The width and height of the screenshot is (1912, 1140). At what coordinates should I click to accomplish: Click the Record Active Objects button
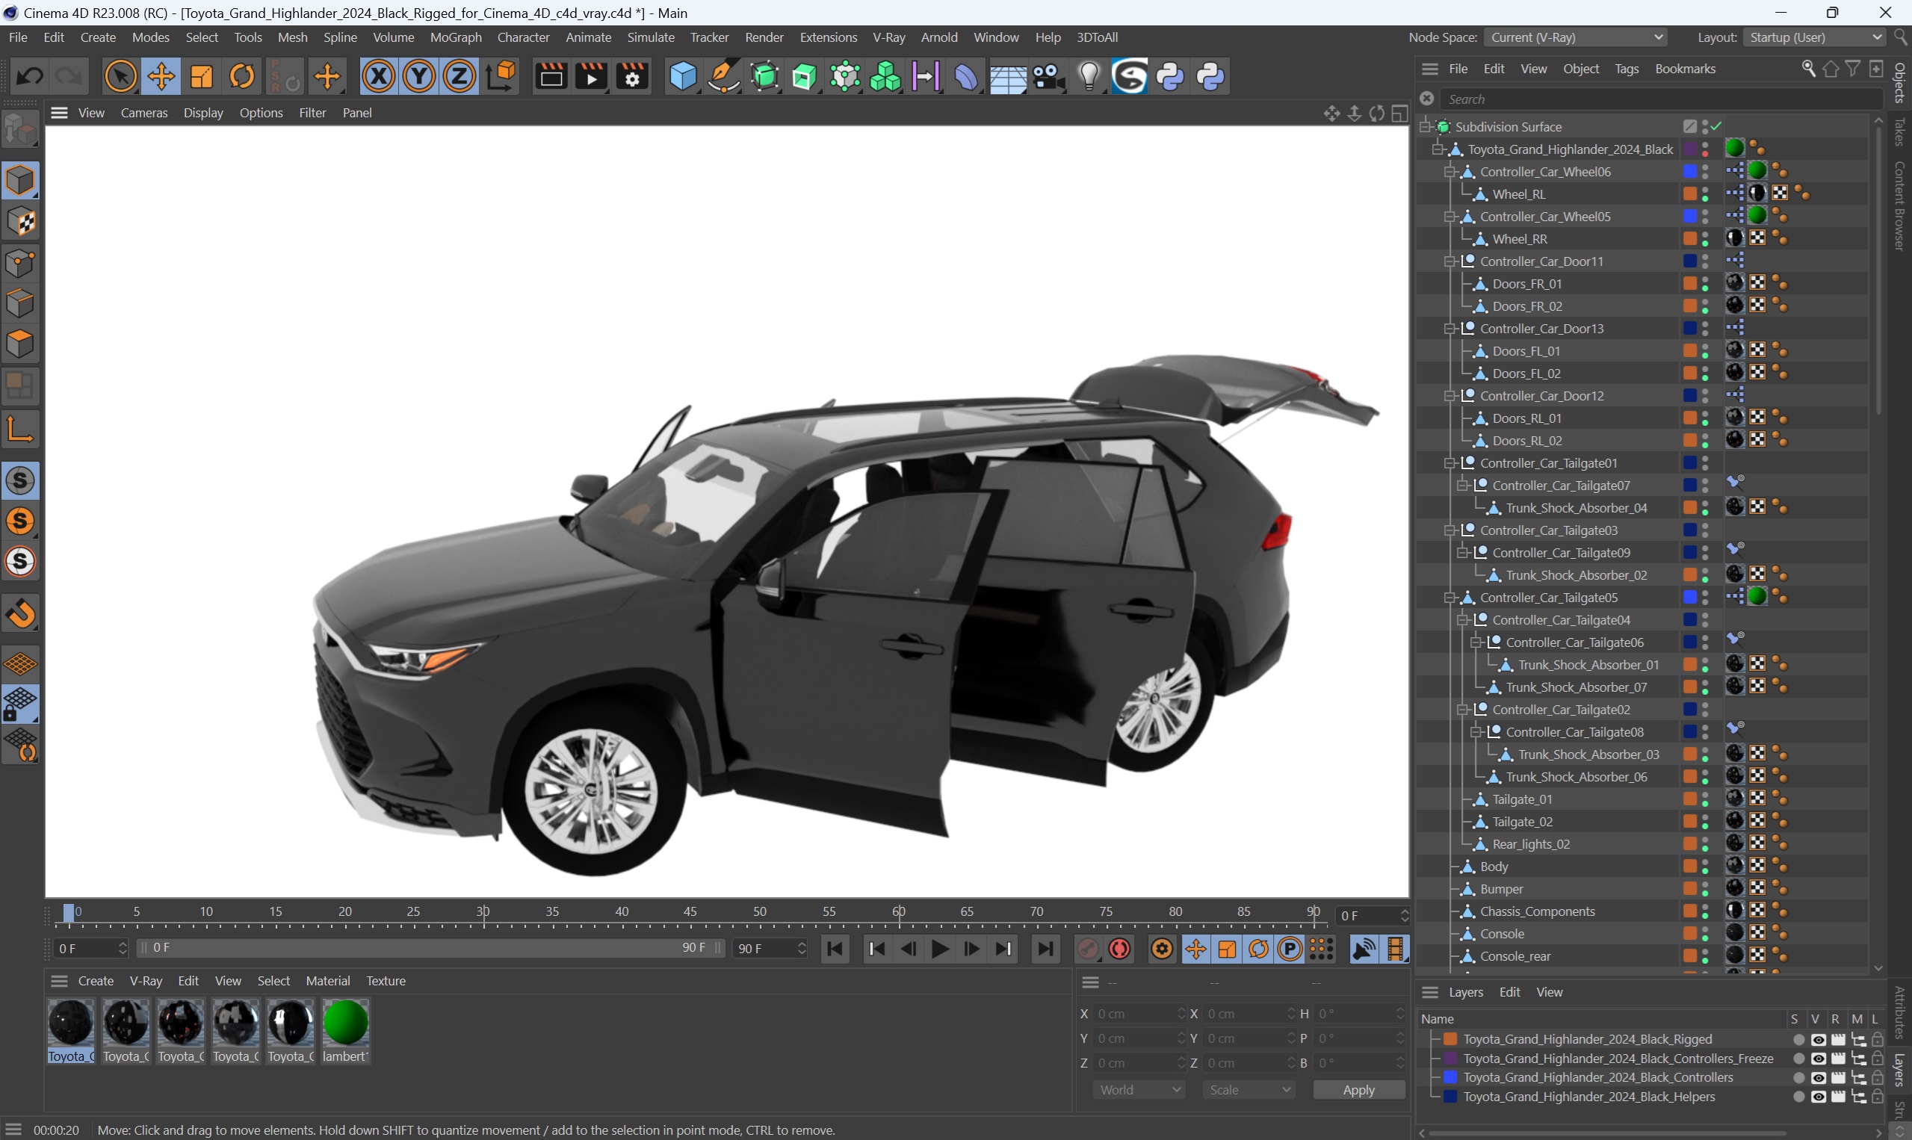[x=1088, y=950]
